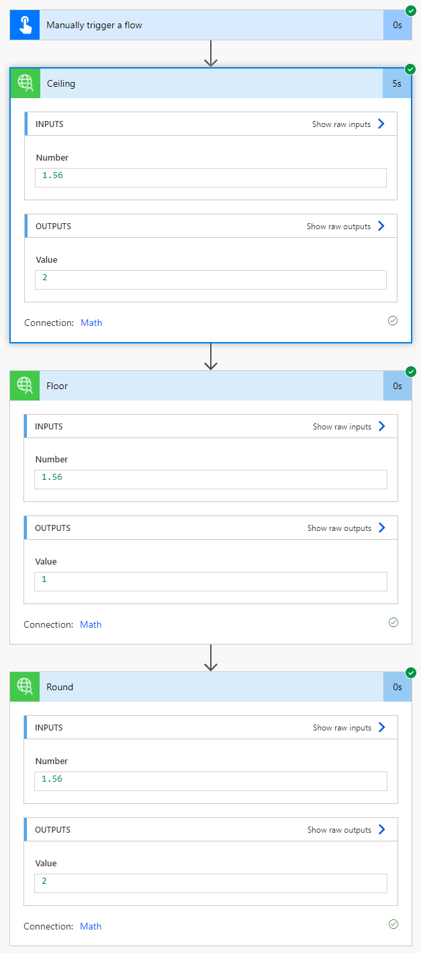Open Math connection link in Floor card

91,624
